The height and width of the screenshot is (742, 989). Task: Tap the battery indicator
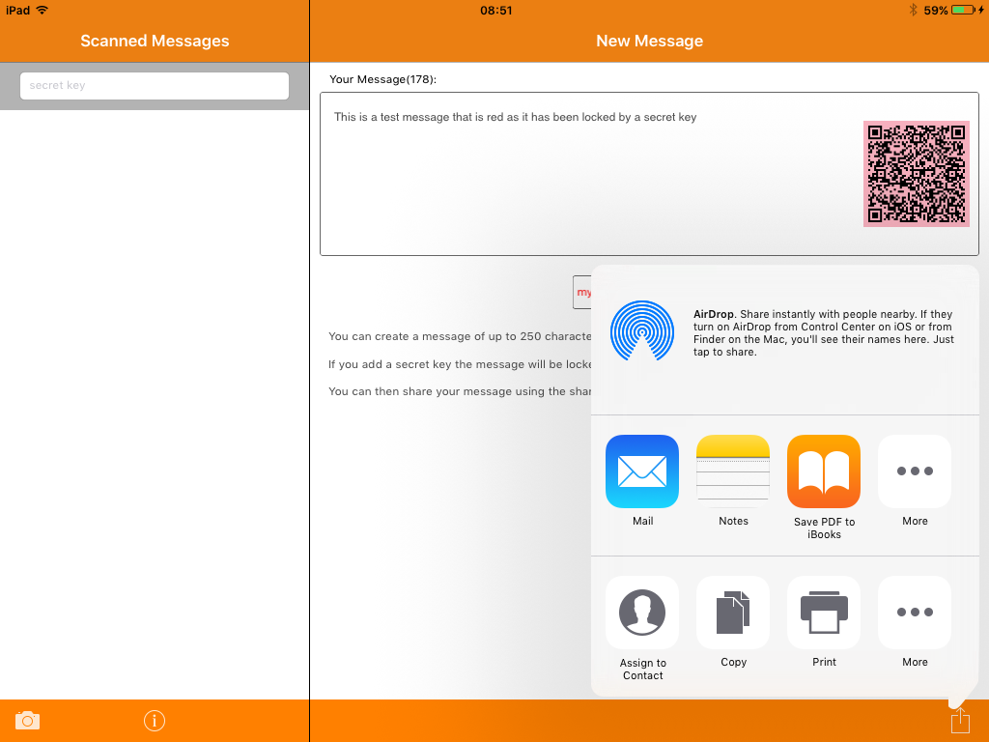pyautogui.click(x=963, y=10)
